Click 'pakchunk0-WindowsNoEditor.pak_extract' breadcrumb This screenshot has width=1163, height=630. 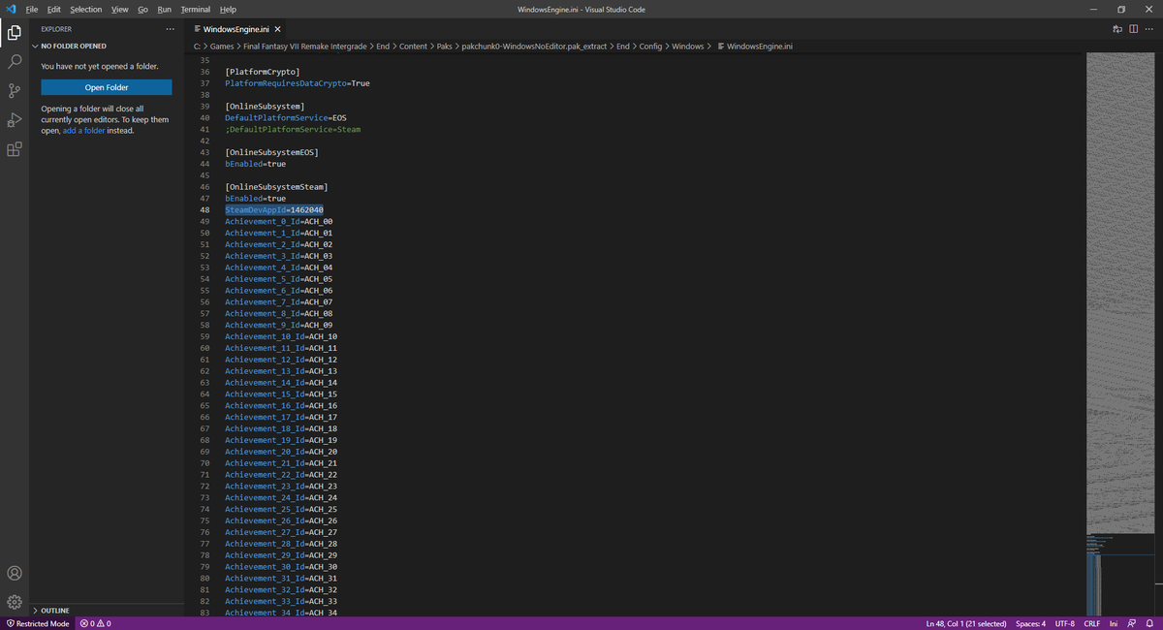(x=533, y=46)
